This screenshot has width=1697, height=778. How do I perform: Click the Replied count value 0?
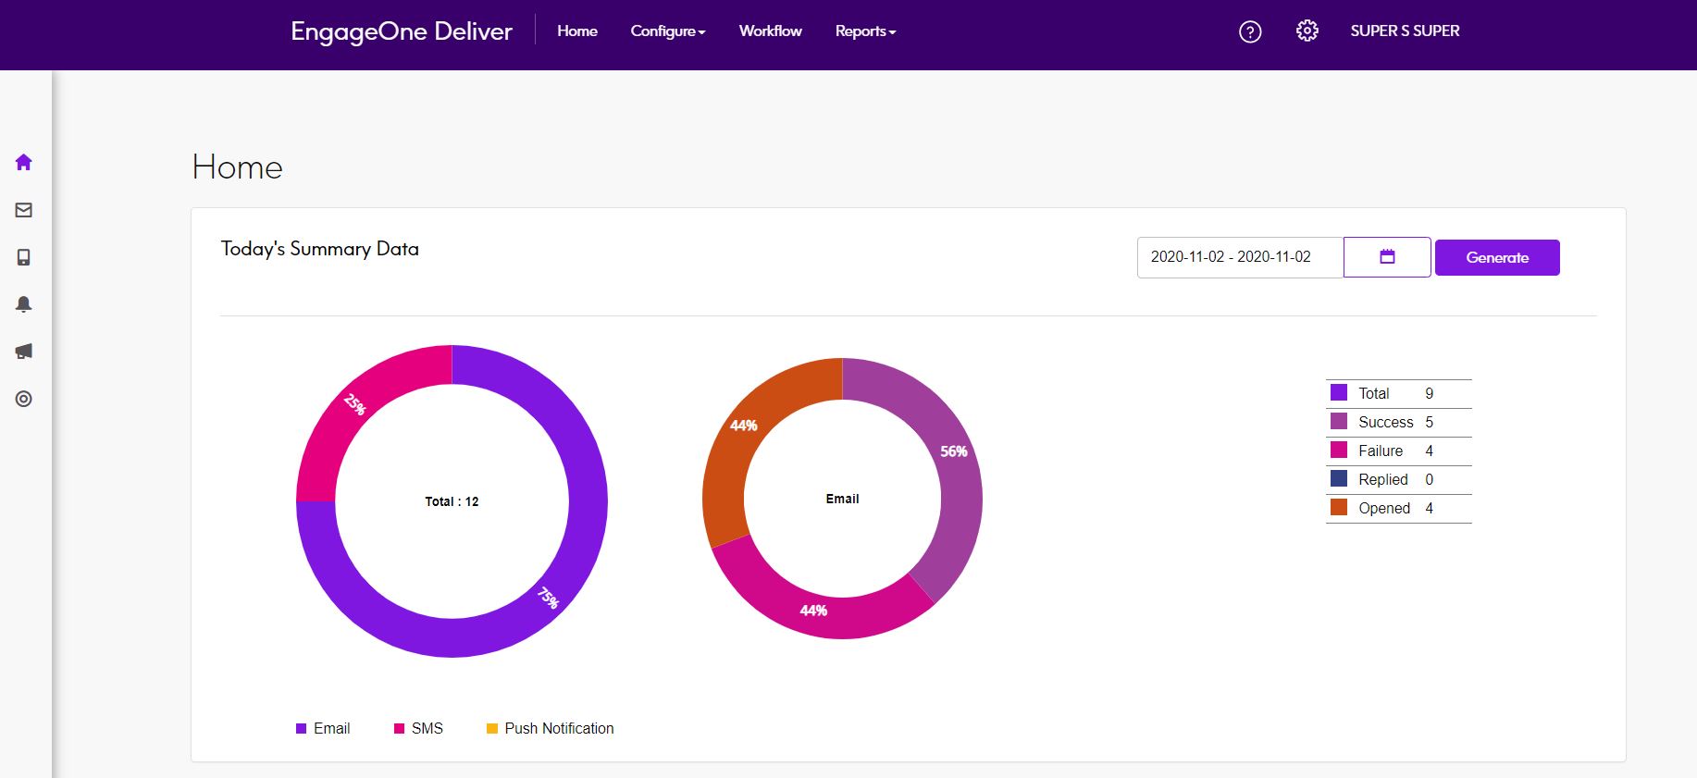click(x=1430, y=479)
